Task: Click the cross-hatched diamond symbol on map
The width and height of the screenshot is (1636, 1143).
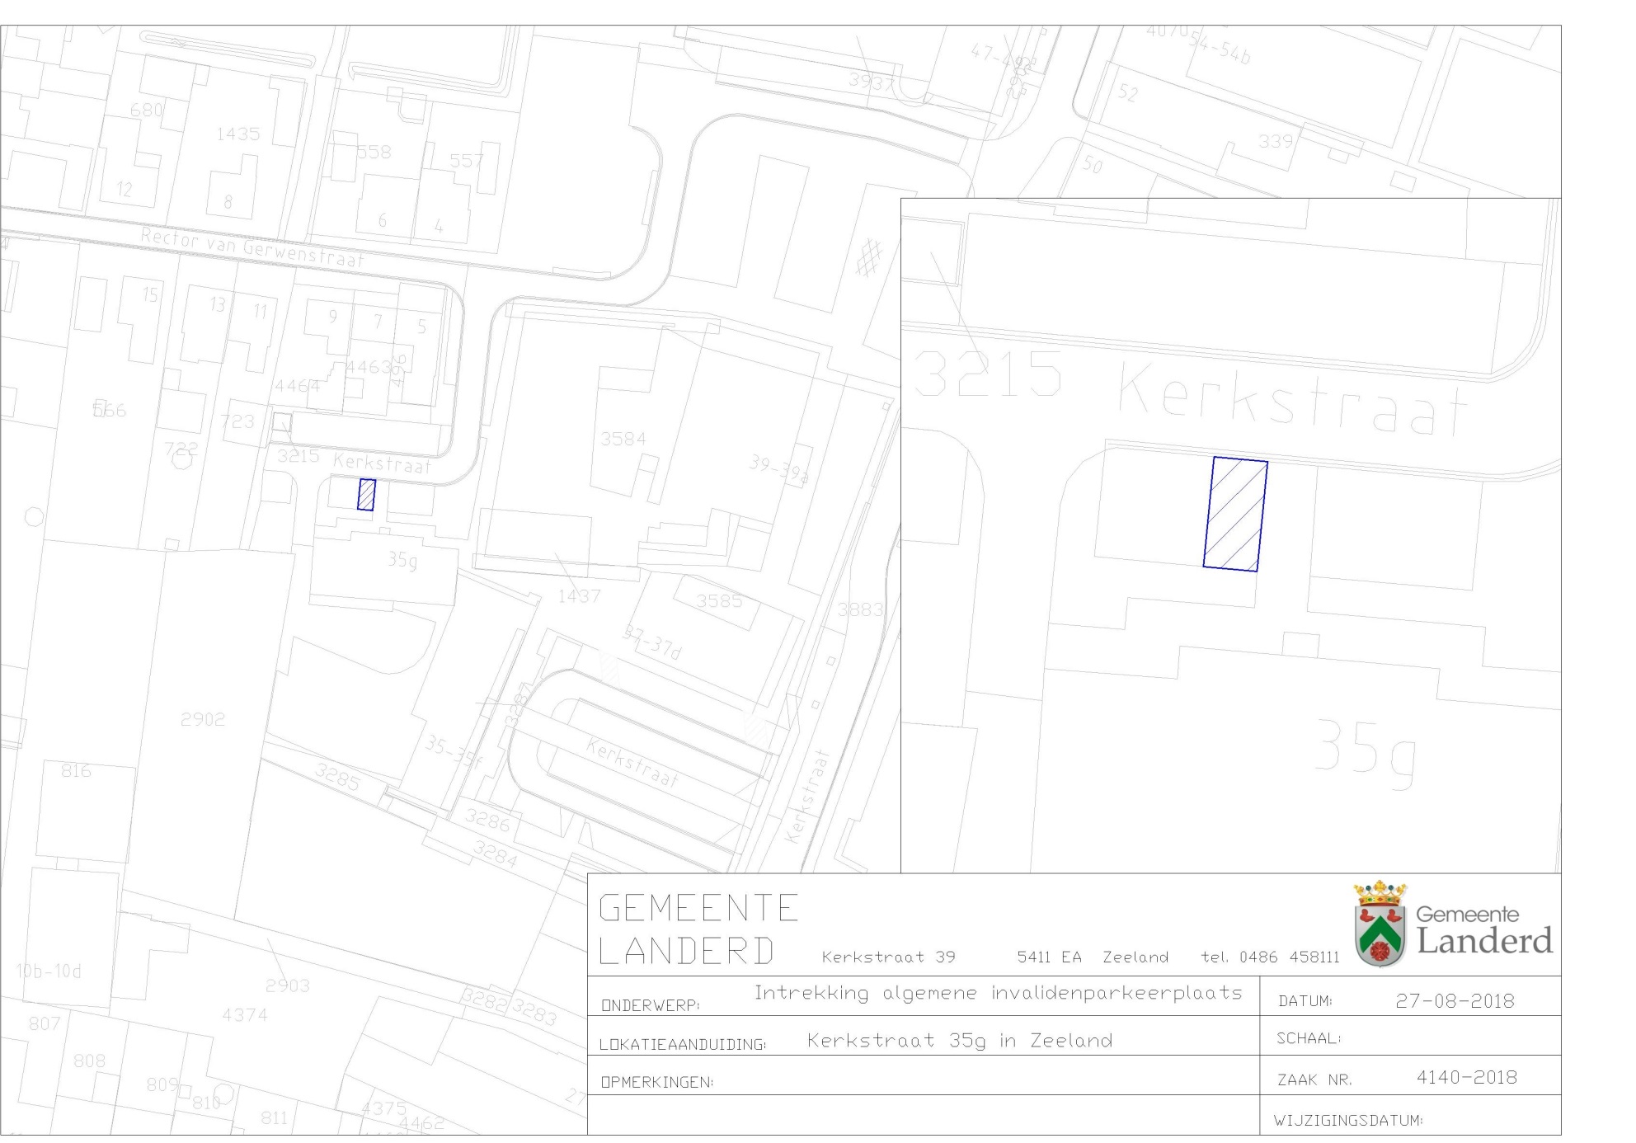Action: (x=868, y=256)
